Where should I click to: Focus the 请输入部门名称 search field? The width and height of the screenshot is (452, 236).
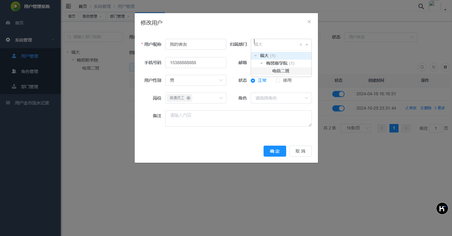(93, 37)
